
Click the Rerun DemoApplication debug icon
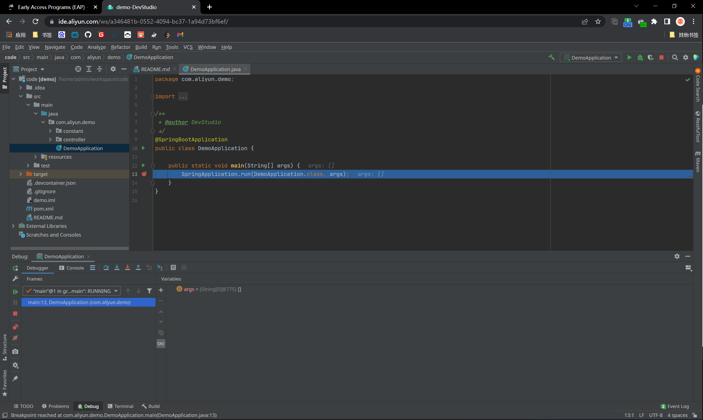[15, 268]
